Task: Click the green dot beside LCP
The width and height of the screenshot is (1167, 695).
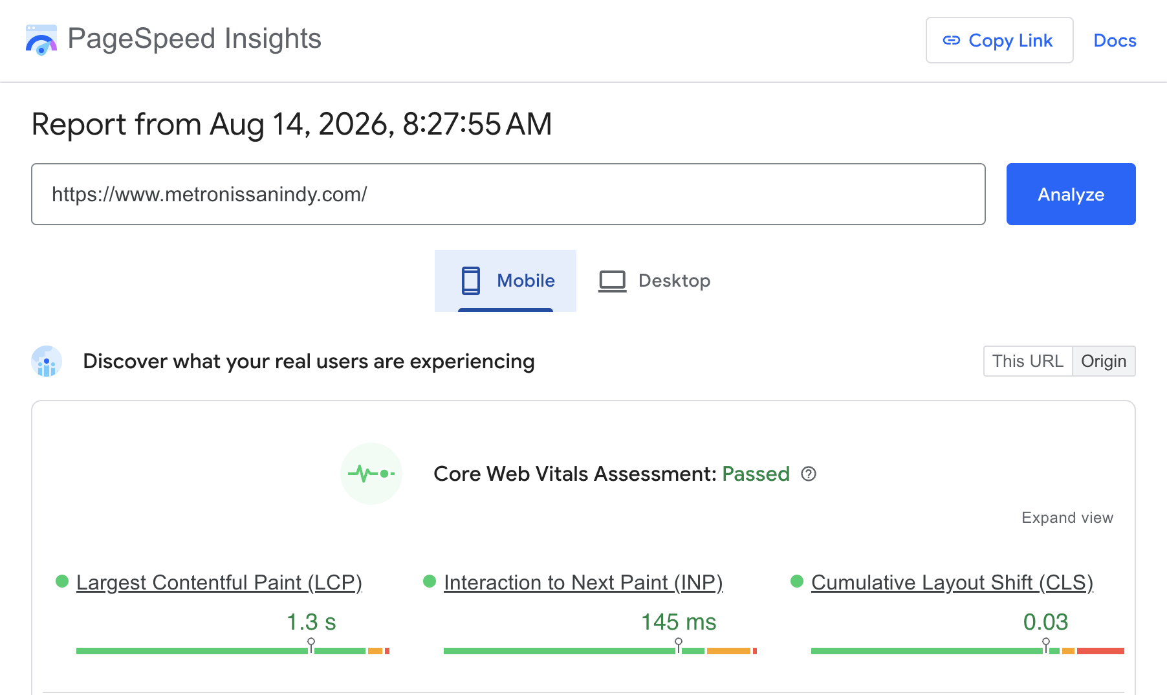Action: 62,581
